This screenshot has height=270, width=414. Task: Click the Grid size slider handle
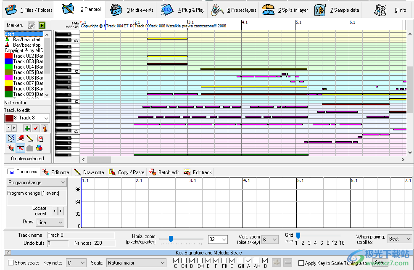tap(298, 235)
